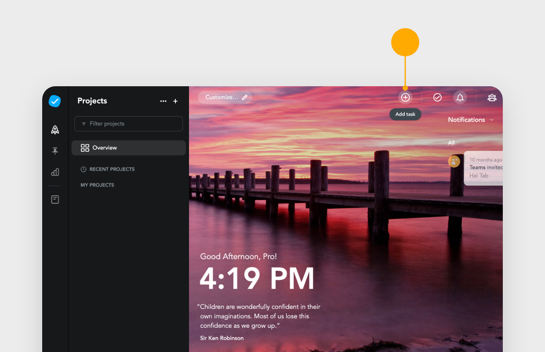Click the blue MeisterTask checkmark logo

pos(54,101)
